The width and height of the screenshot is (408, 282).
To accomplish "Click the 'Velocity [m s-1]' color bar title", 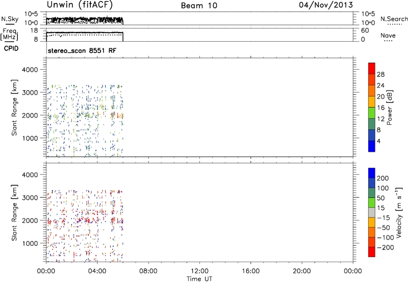I will click(x=399, y=212).
